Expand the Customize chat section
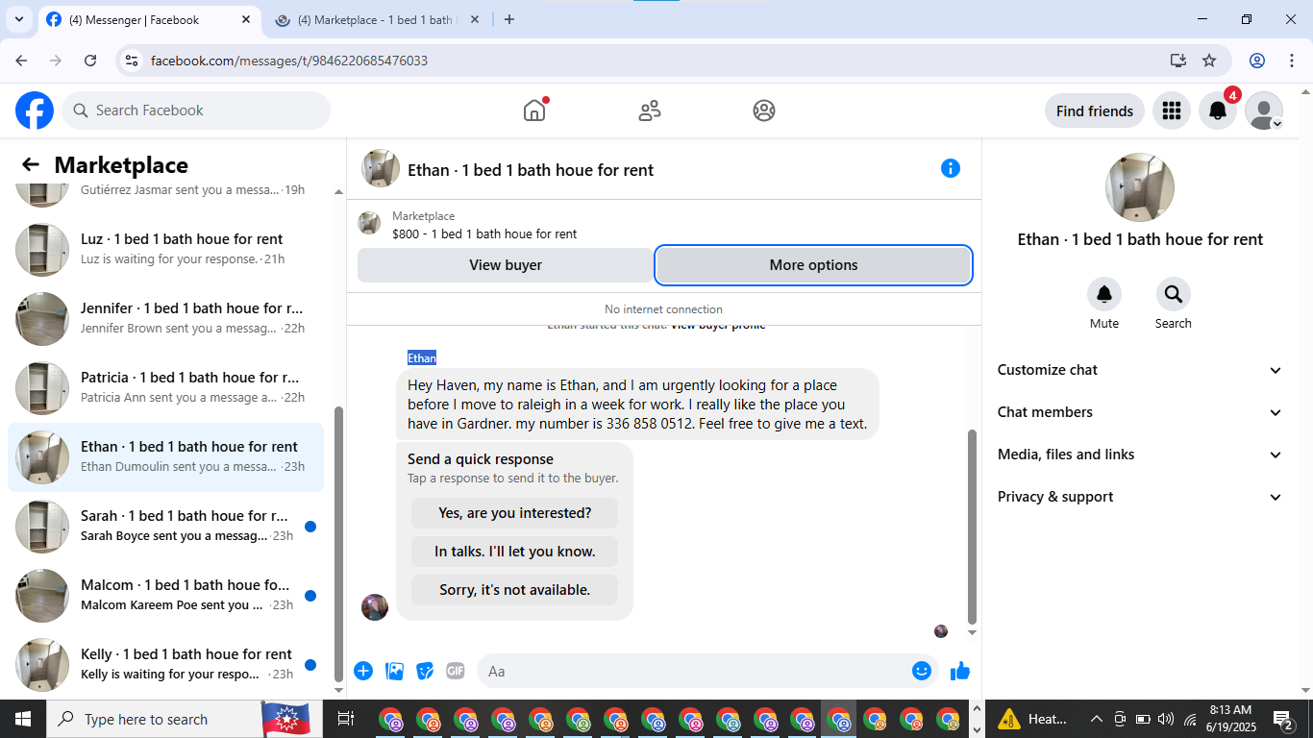Viewport: 1313px width, 738px height. [x=1140, y=370]
